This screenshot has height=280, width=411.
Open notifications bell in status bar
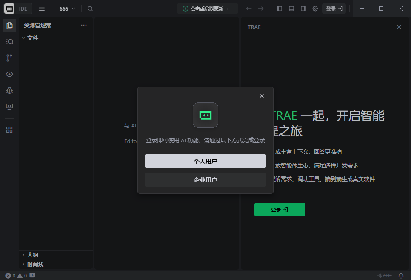[401, 276]
